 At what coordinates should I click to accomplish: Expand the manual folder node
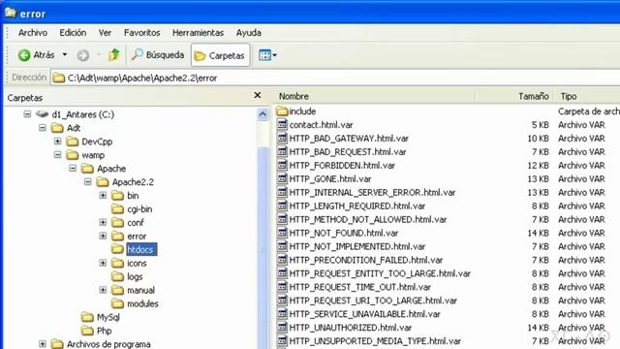tap(103, 290)
